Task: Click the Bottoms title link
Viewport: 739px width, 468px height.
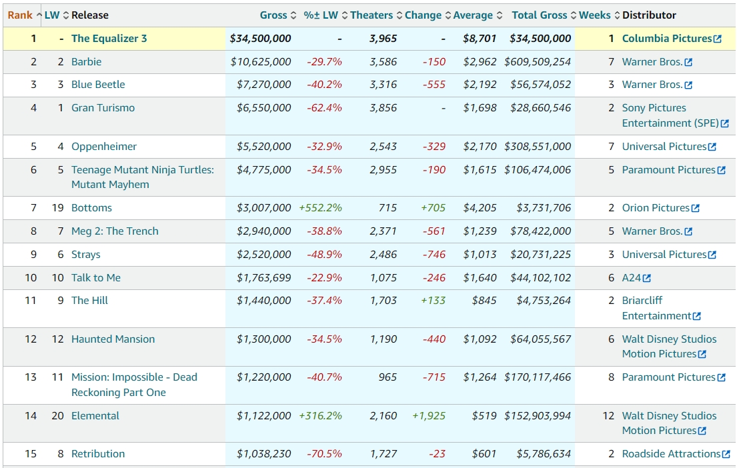Action: [x=91, y=208]
